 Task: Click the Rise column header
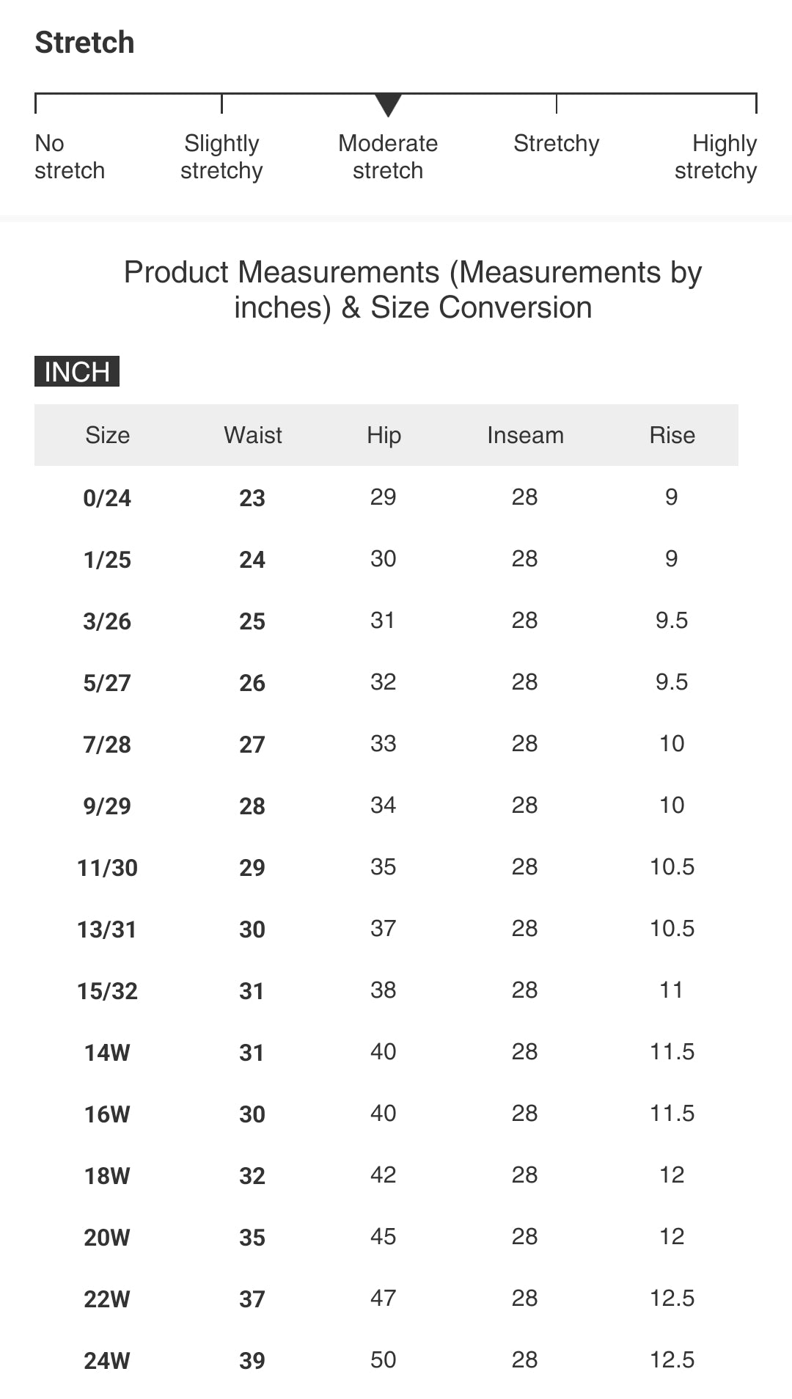pyautogui.click(x=672, y=435)
